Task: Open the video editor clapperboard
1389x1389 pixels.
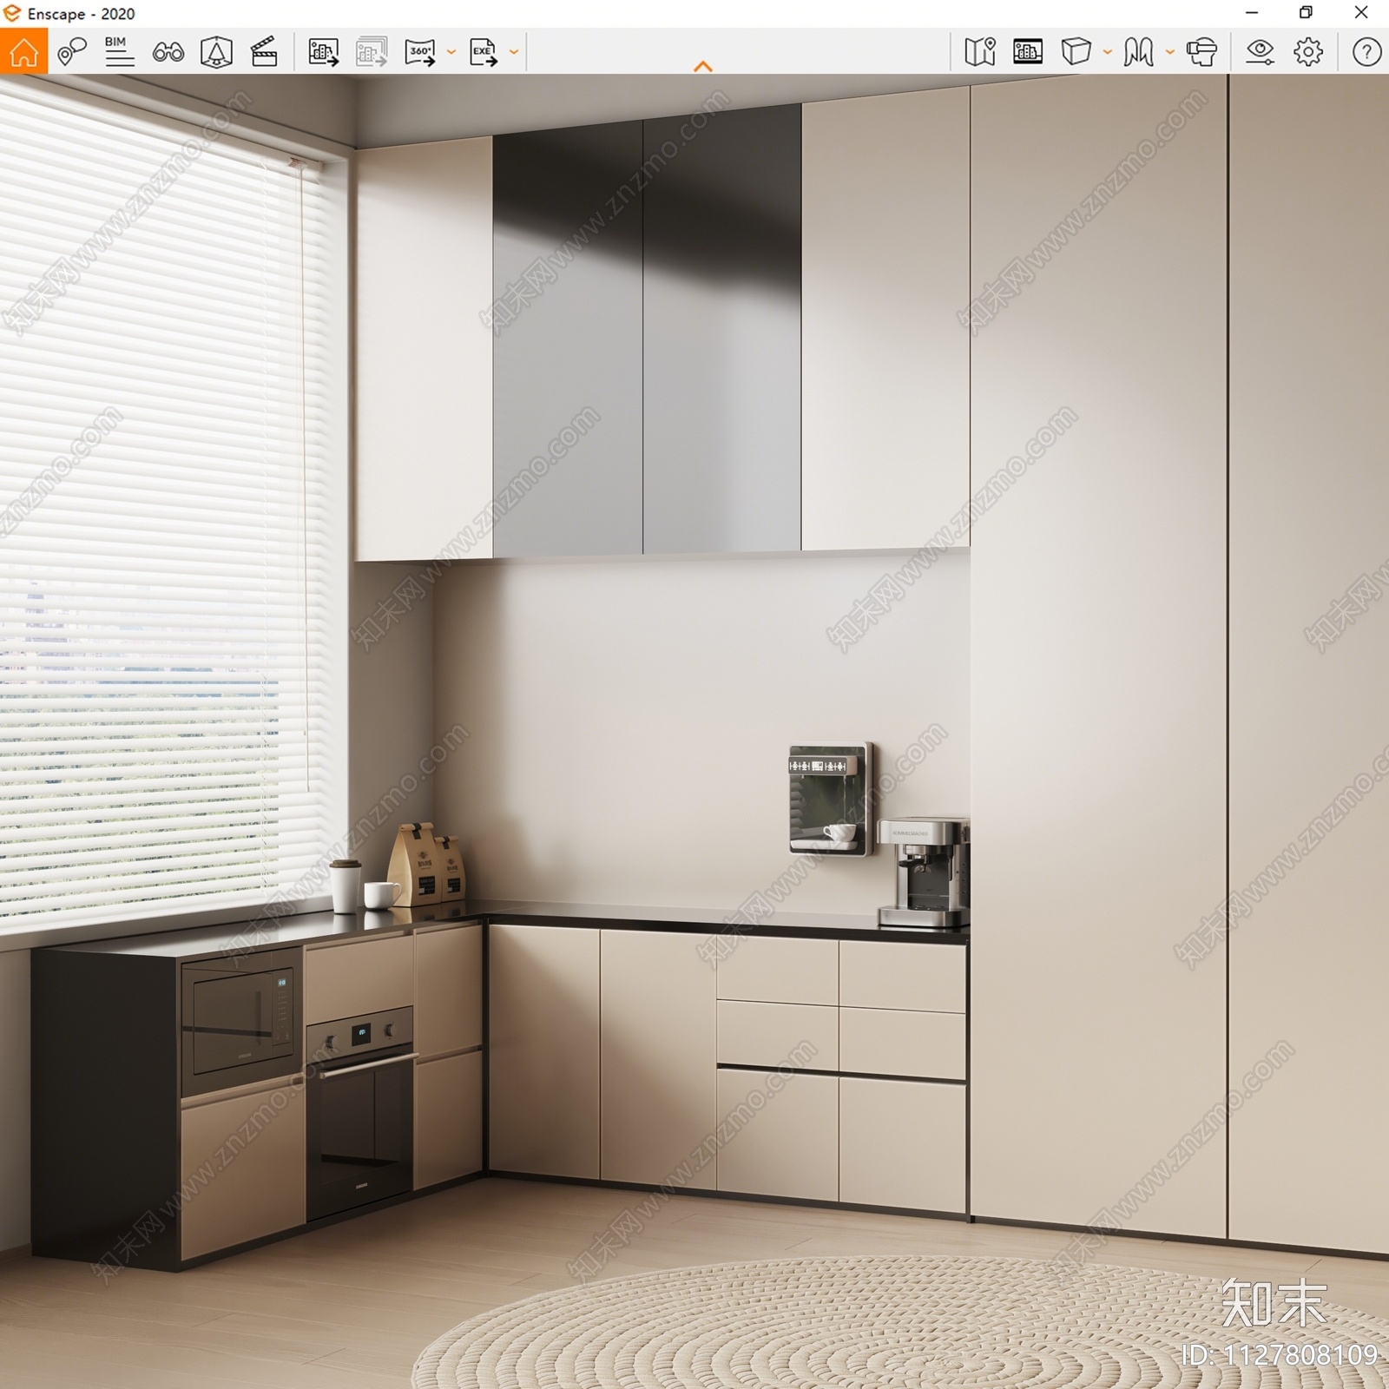Action: tap(264, 52)
